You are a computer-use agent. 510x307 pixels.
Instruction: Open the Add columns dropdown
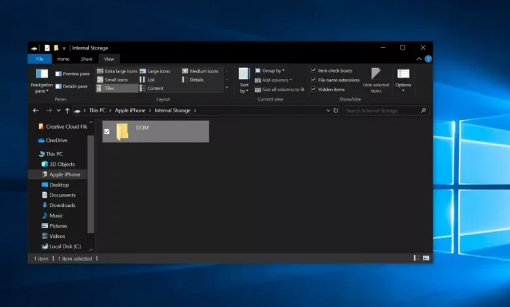[x=273, y=80]
